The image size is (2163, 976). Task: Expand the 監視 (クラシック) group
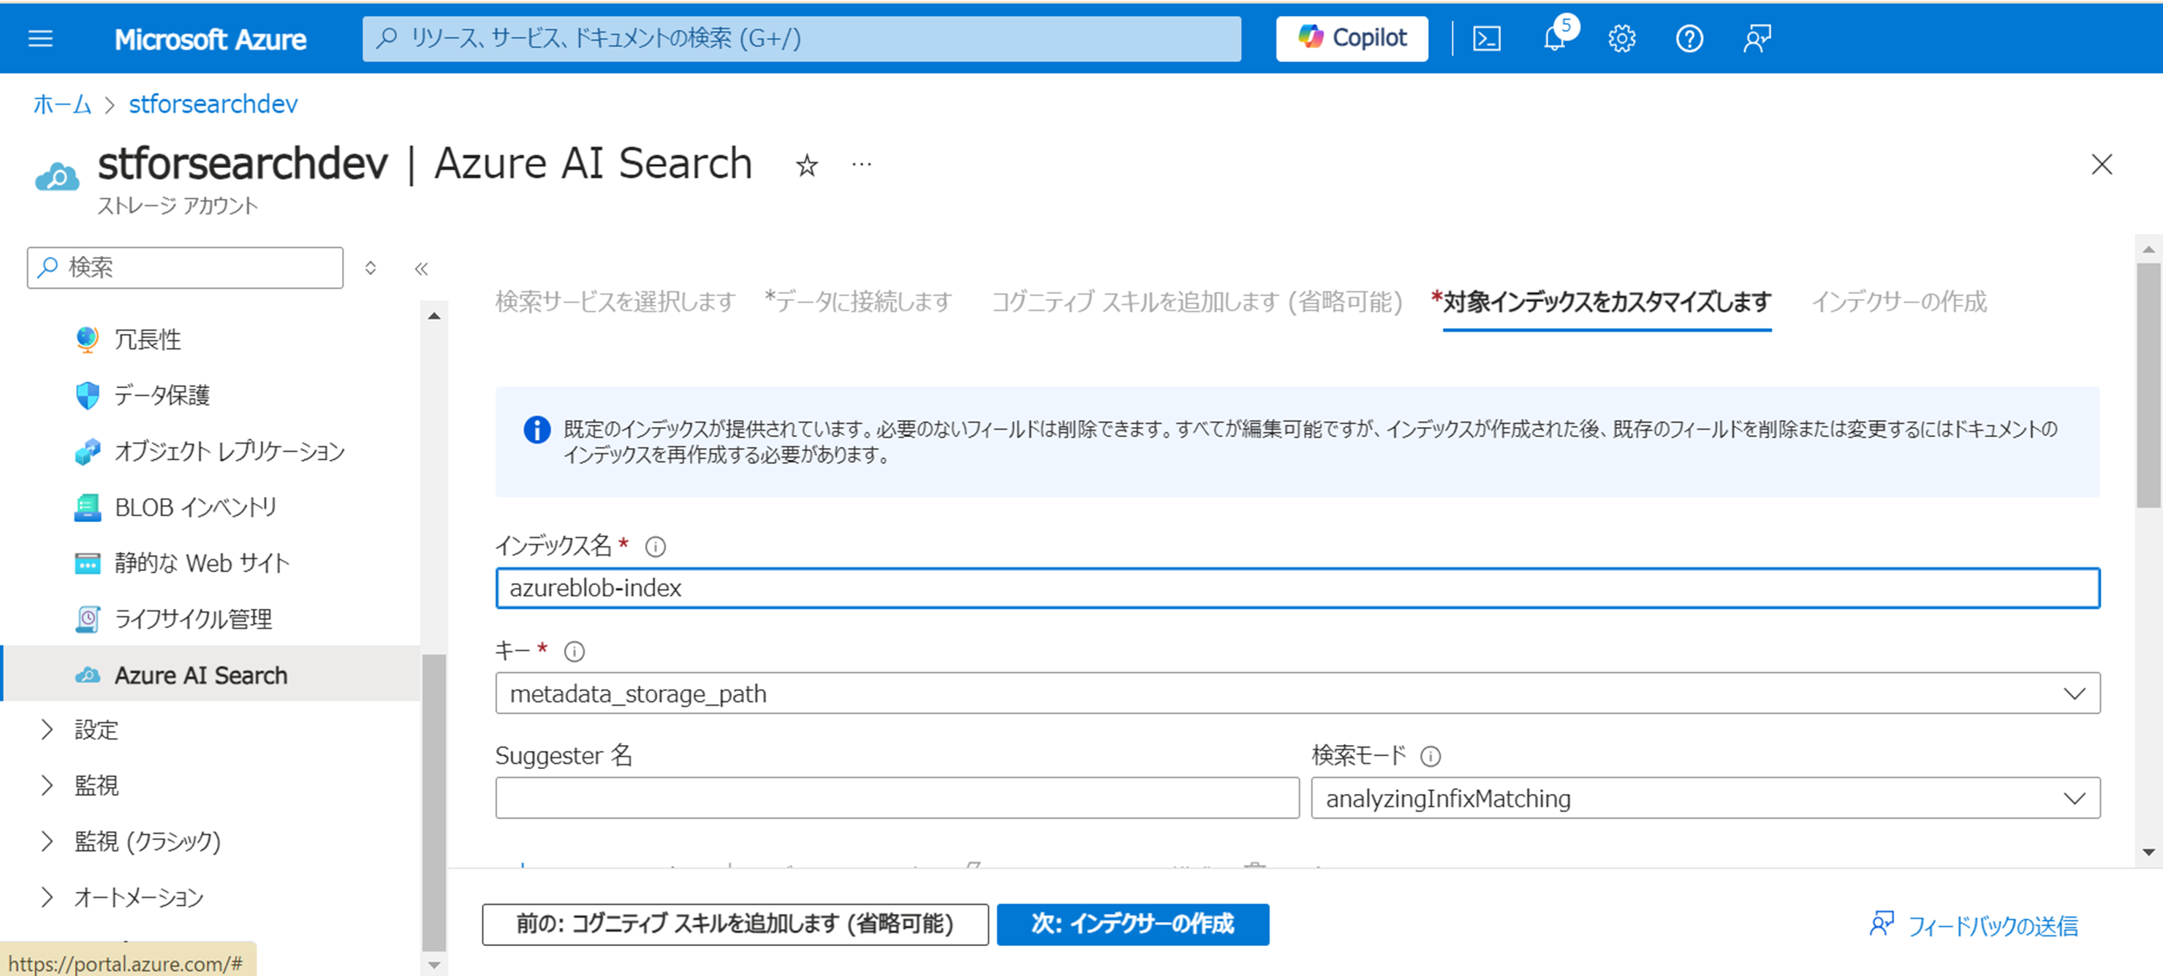(x=47, y=841)
